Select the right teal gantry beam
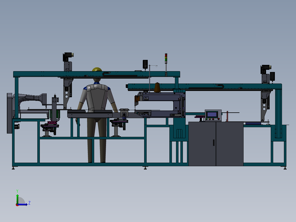Viewport: 296px width, 222px height. [205, 87]
